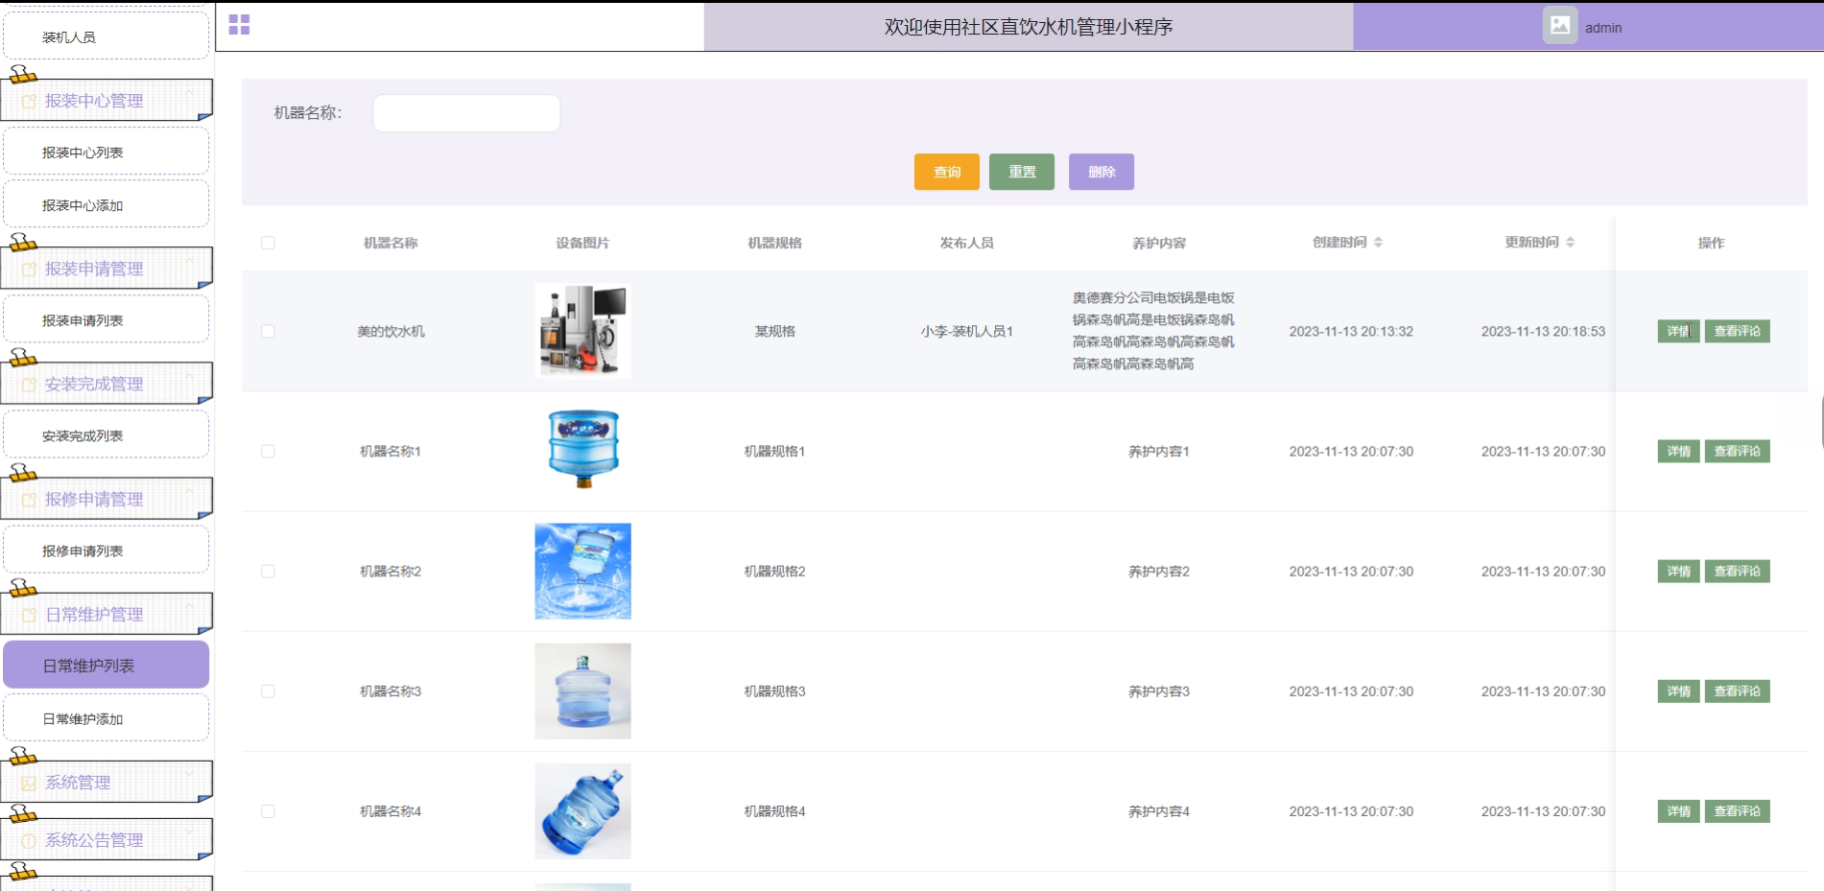Click the 报修申请管理 menu folder icon
Image resolution: width=1824 pixels, height=891 pixels.
click(29, 500)
